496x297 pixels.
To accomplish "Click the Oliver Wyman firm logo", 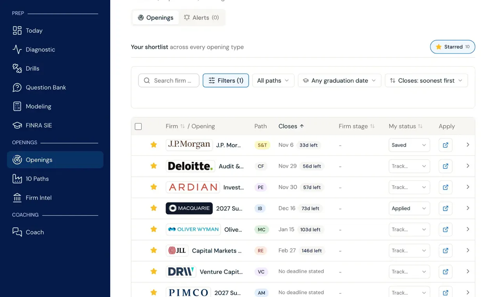I will point(193,229).
